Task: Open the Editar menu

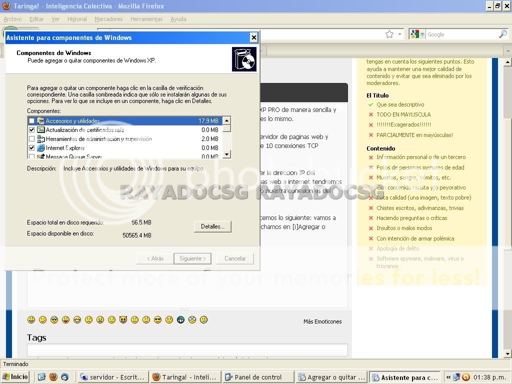Action: tap(36, 19)
